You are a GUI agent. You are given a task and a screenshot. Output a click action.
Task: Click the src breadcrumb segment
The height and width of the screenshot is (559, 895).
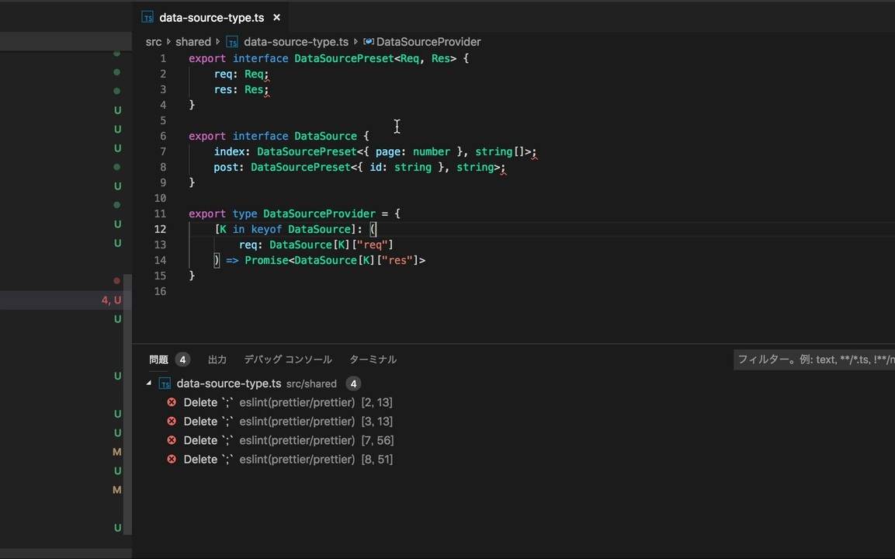tap(154, 42)
